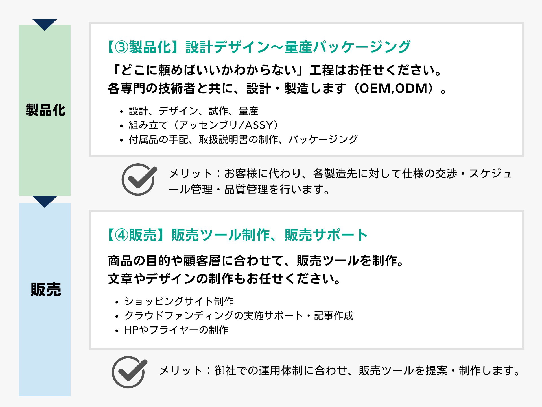Viewport: 542px width, 407px height.
Task: Click the checkmark icon beside 販売 merit text
Action: pos(129,372)
